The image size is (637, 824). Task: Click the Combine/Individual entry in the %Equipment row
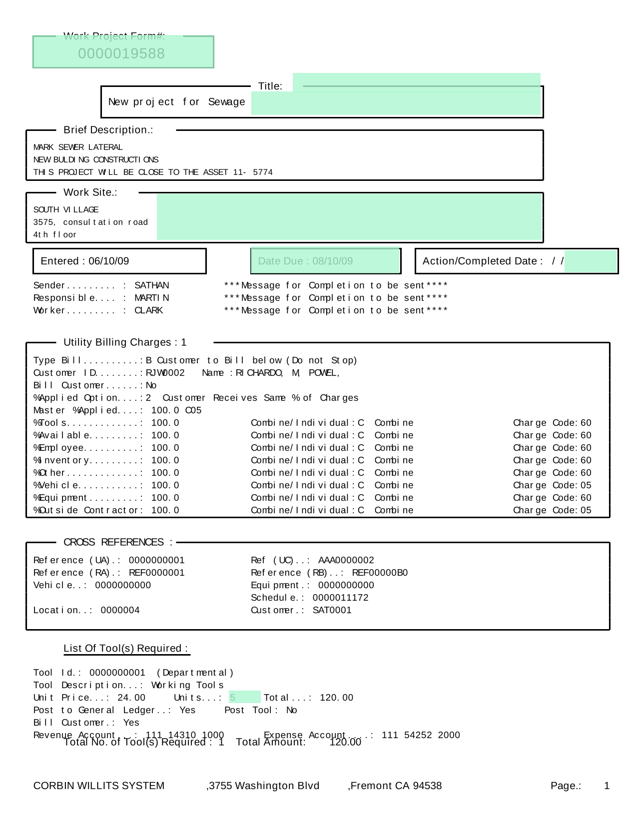click(332, 498)
